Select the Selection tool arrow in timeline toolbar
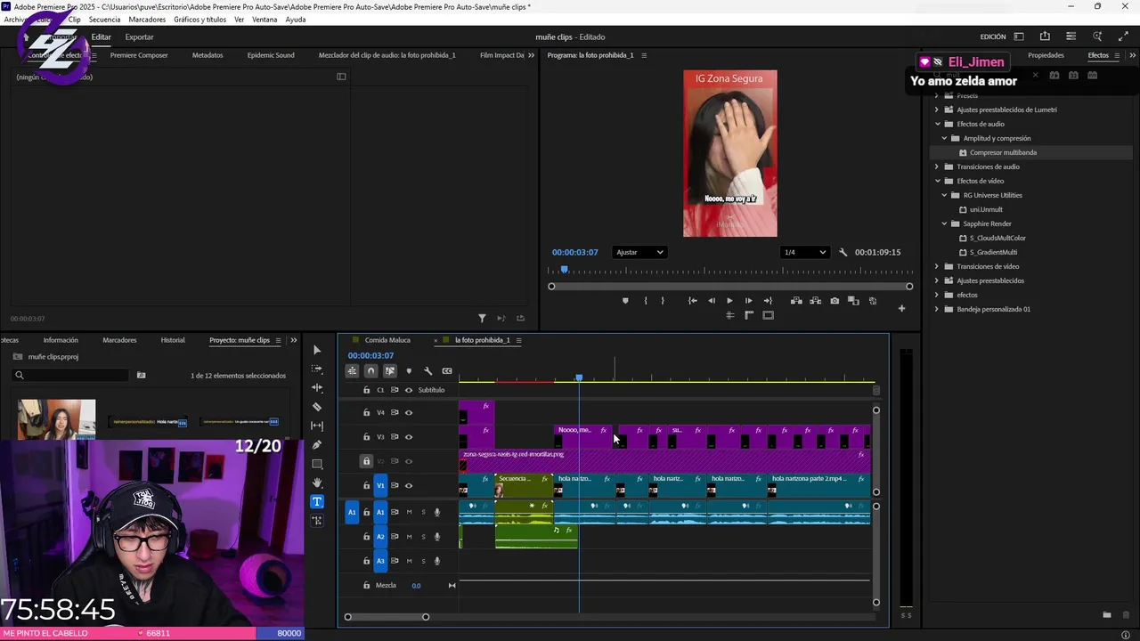Image resolution: width=1140 pixels, height=641 pixels. click(317, 350)
